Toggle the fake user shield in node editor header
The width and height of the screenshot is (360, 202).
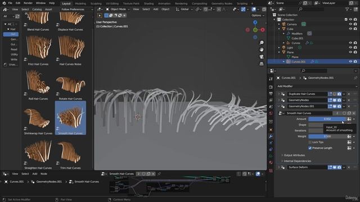pos(144,174)
